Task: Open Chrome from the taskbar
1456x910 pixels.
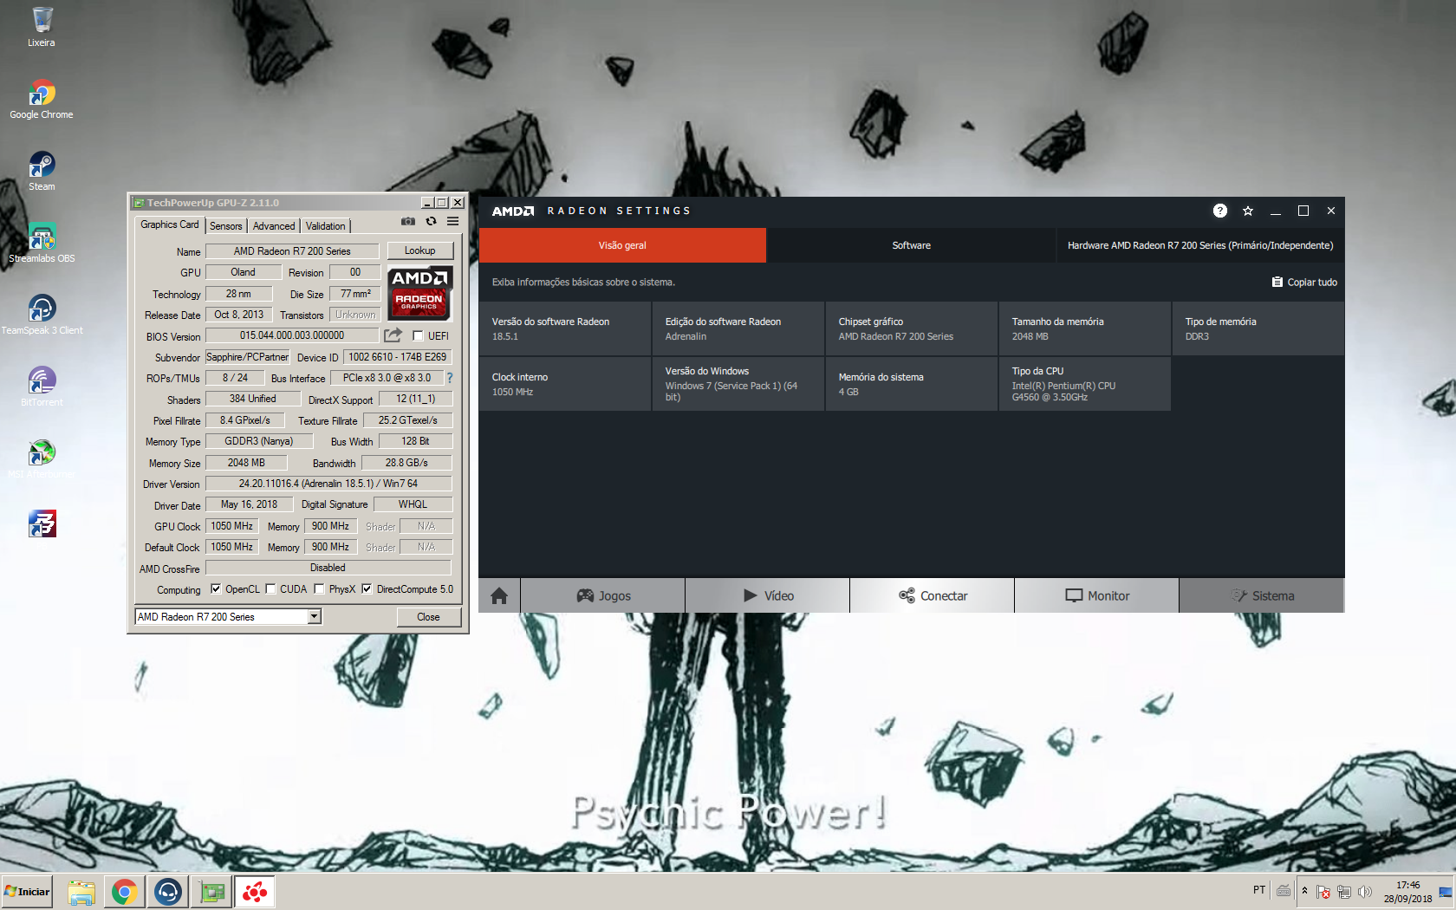Action: 125,892
